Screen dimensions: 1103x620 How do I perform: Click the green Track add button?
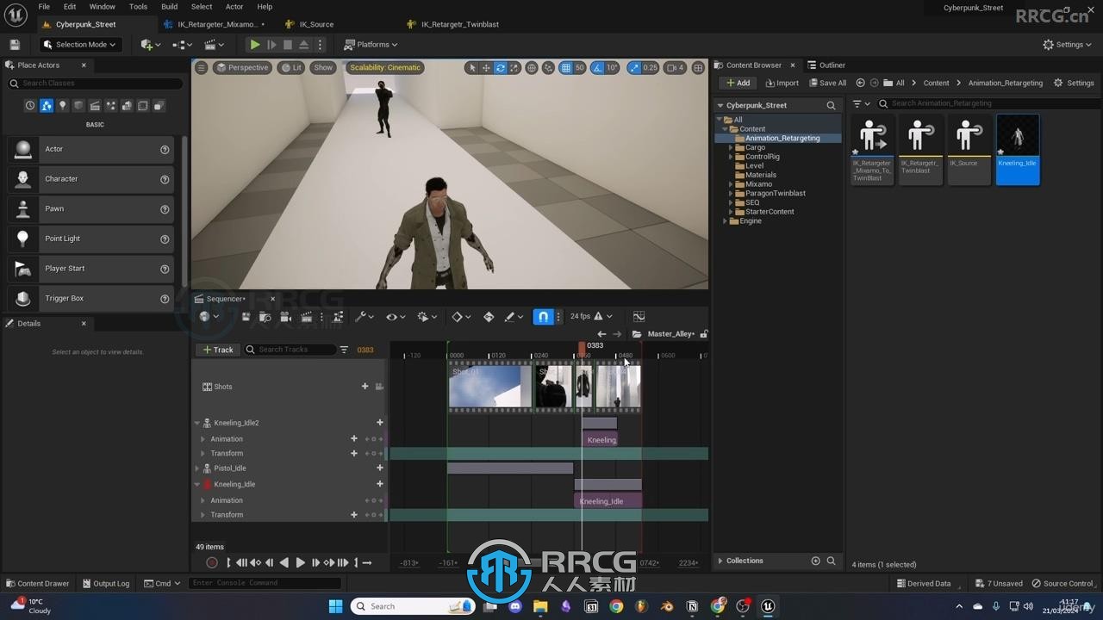coord(218,350)
